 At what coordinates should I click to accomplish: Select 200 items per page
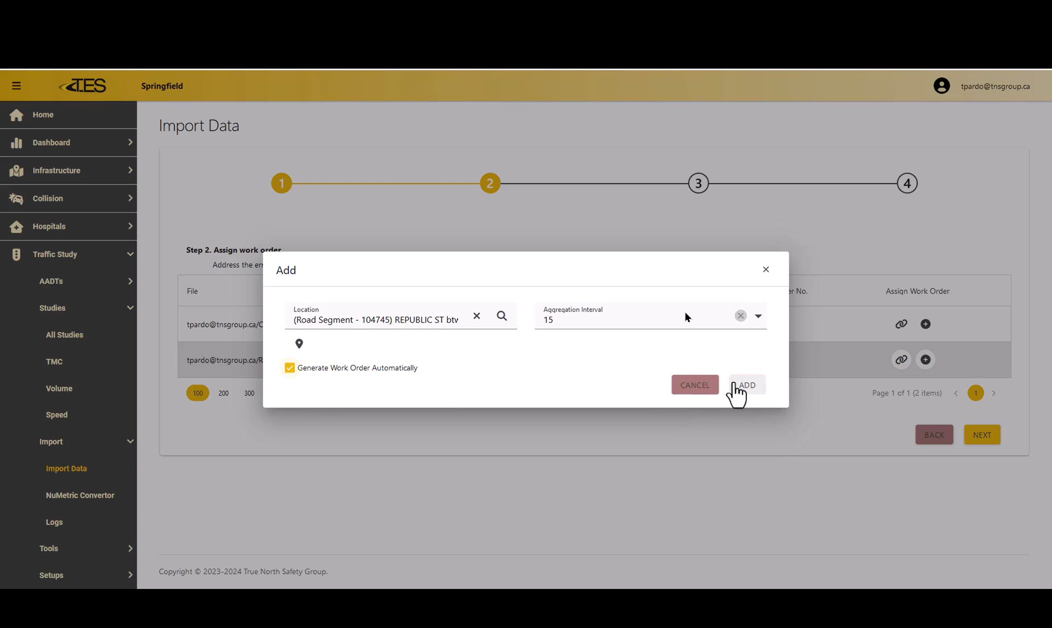(223, 393)
